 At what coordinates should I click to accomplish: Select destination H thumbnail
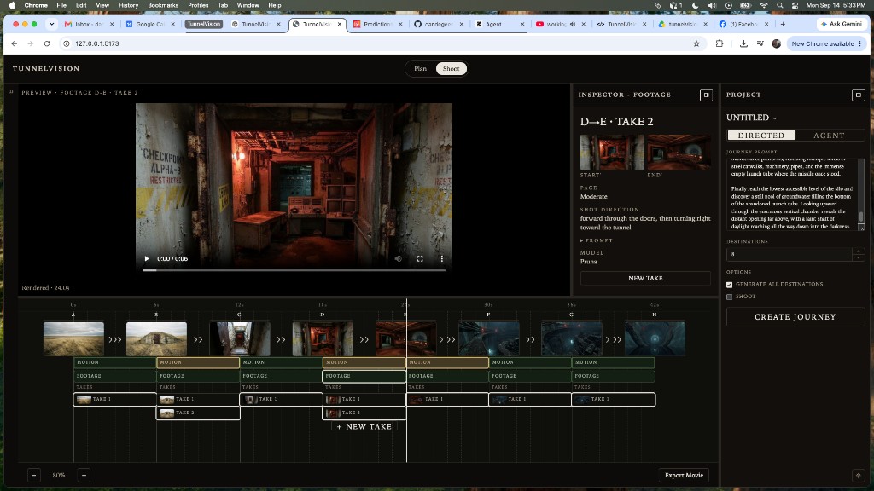click(x=655, y=338)
